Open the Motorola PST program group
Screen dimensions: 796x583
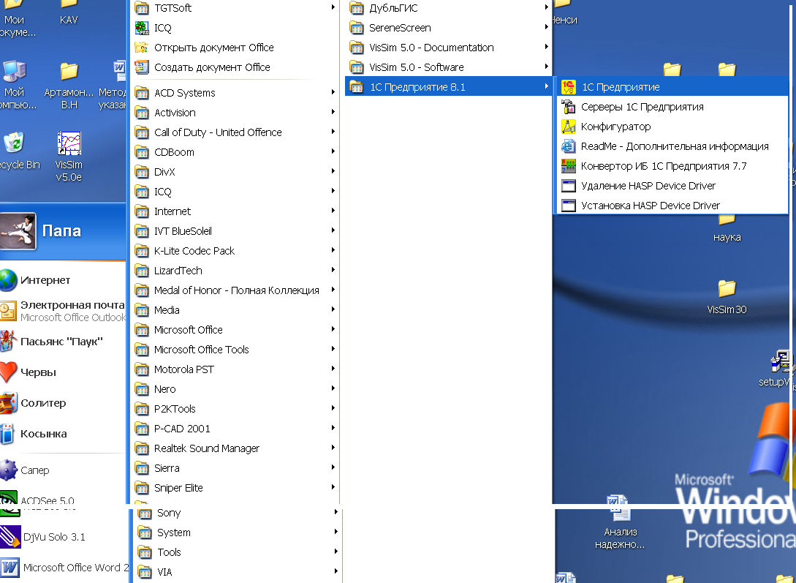(235, 369)
